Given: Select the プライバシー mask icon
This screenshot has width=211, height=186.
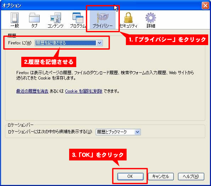Looking at the screenshot, I should (x=102, y=17).
